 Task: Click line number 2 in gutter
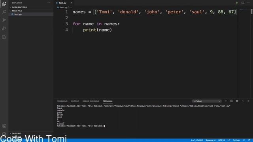67,18
